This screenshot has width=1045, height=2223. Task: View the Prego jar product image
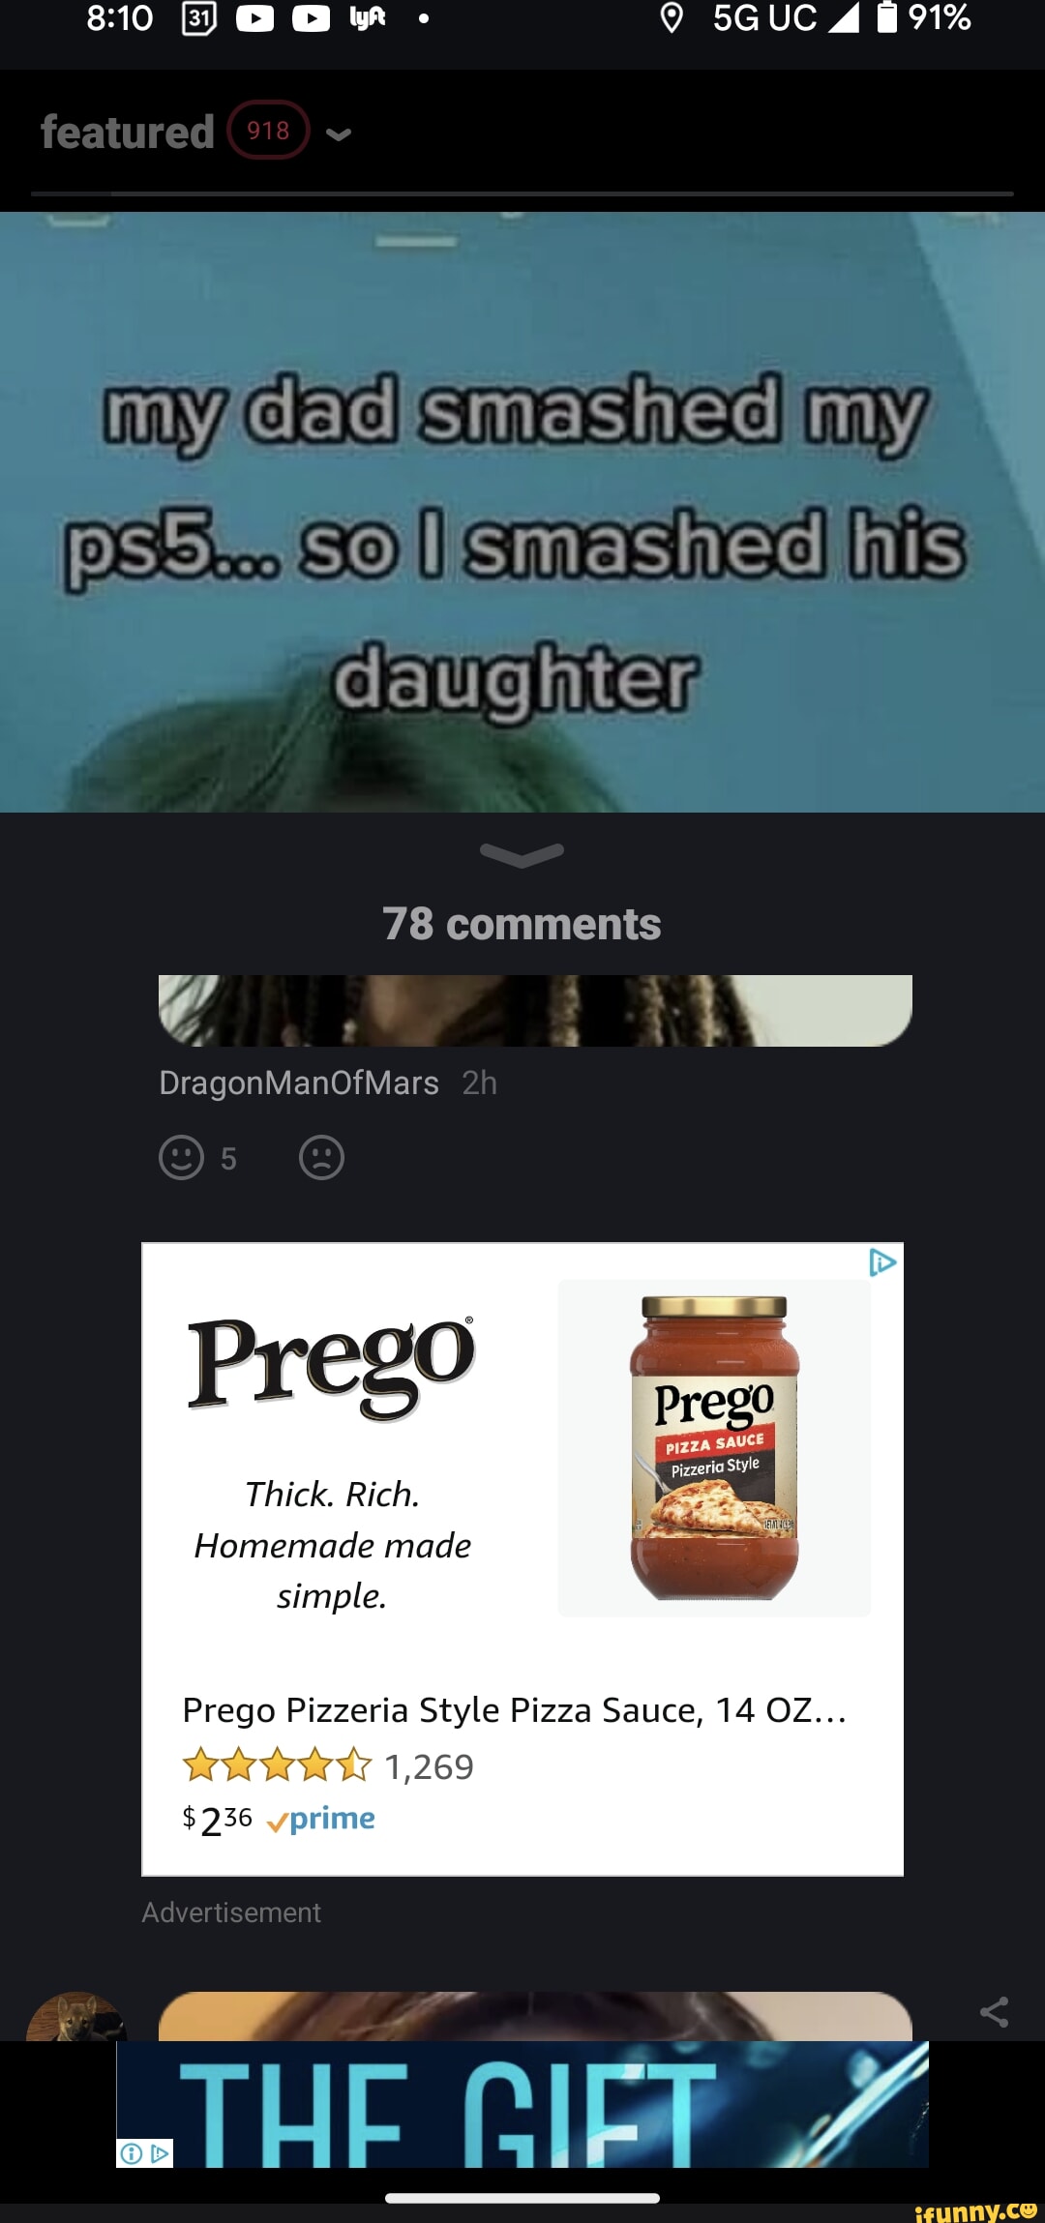pyautogui.click(x=715, y=1448)
